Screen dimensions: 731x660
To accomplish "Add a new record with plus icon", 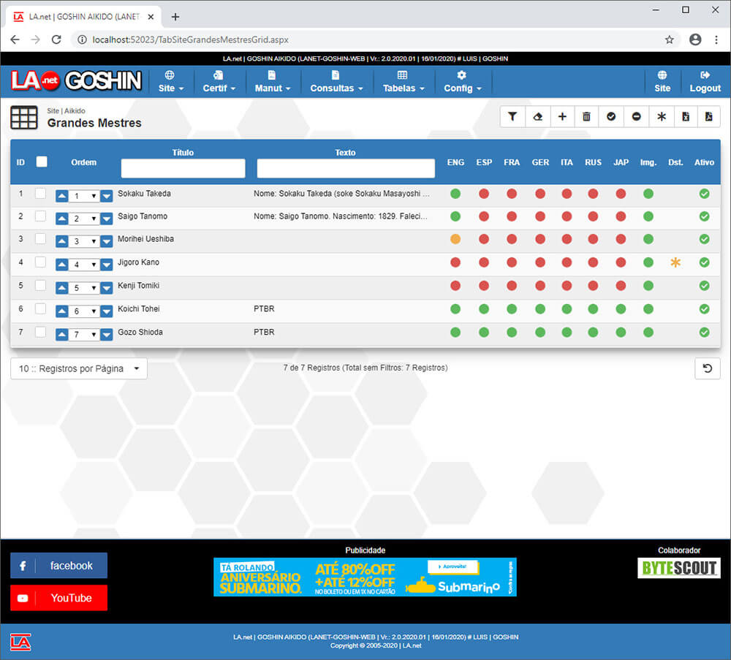I will point(562,117).
